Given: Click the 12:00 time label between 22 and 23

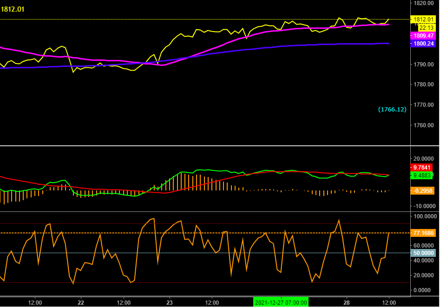Looking at the screenshot, I should click(124, 303).
